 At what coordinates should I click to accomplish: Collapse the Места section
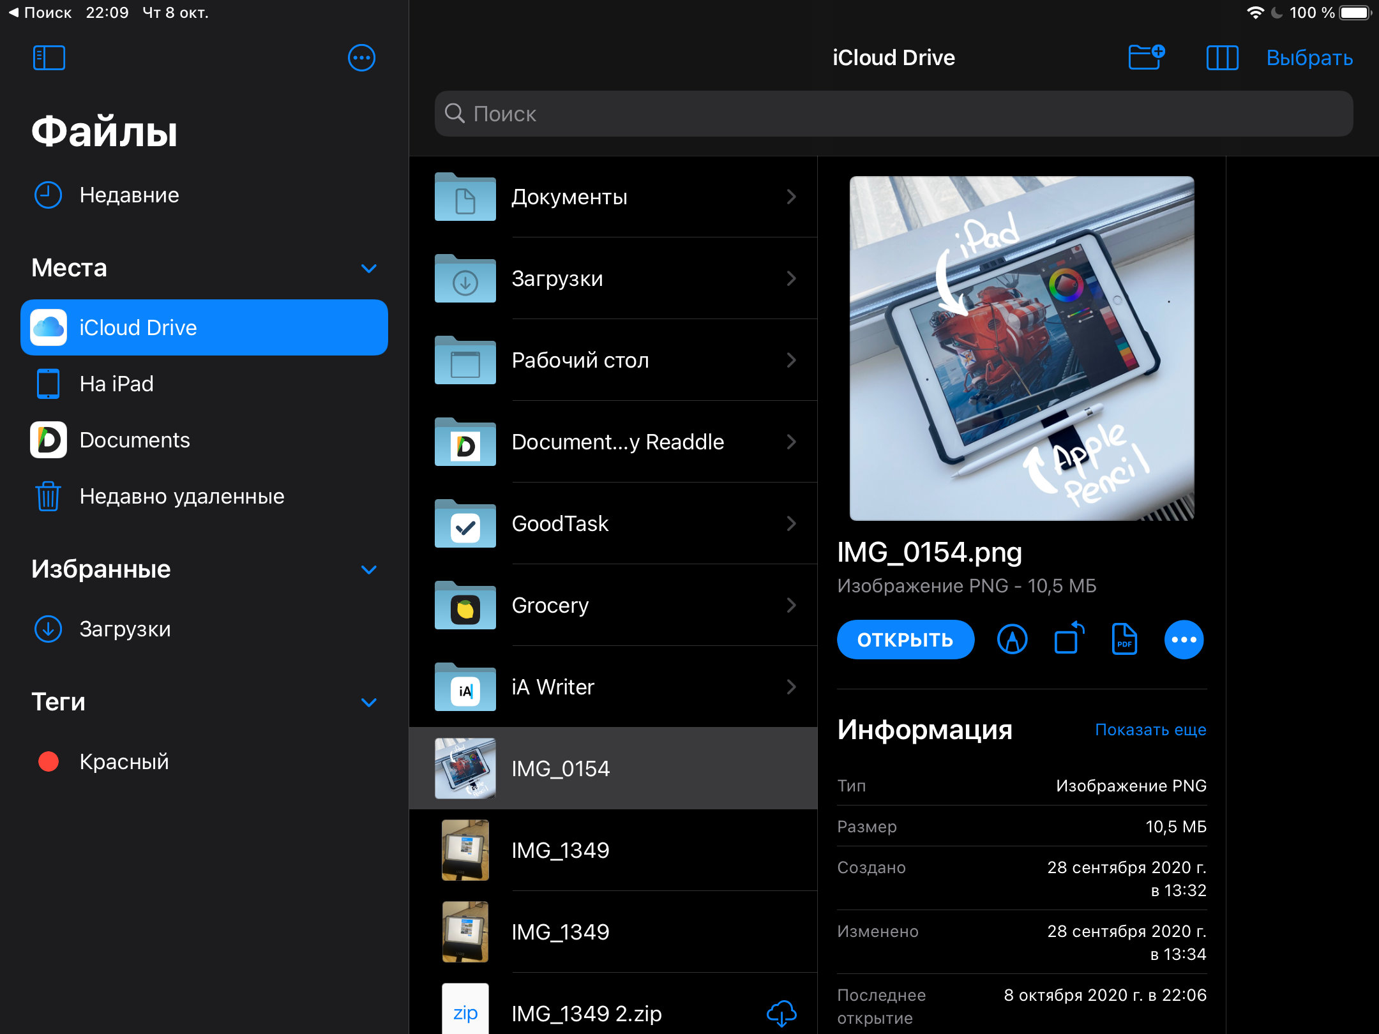click(x=368, y=268)
